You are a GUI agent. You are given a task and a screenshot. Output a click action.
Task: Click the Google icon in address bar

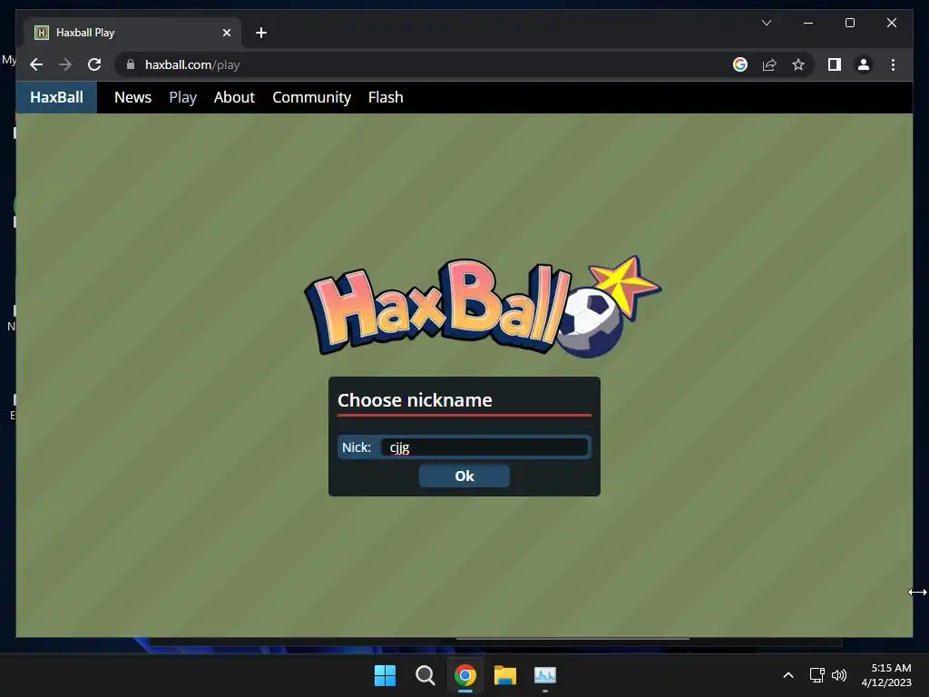[740, 64]
